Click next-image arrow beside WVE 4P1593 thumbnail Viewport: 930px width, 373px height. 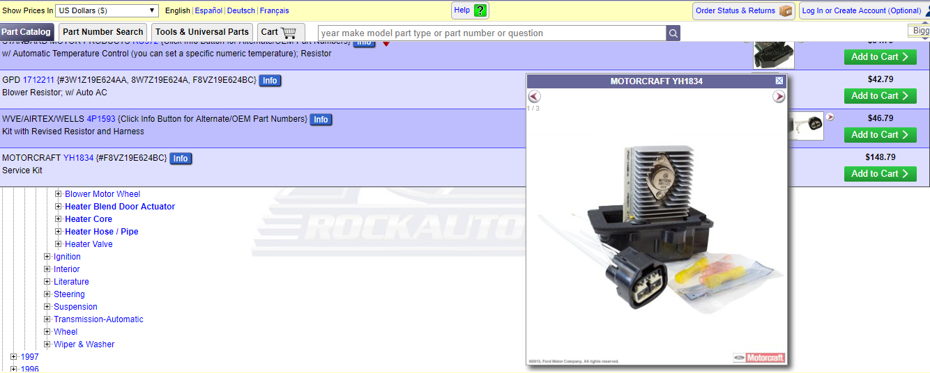(x=830, y=117)
